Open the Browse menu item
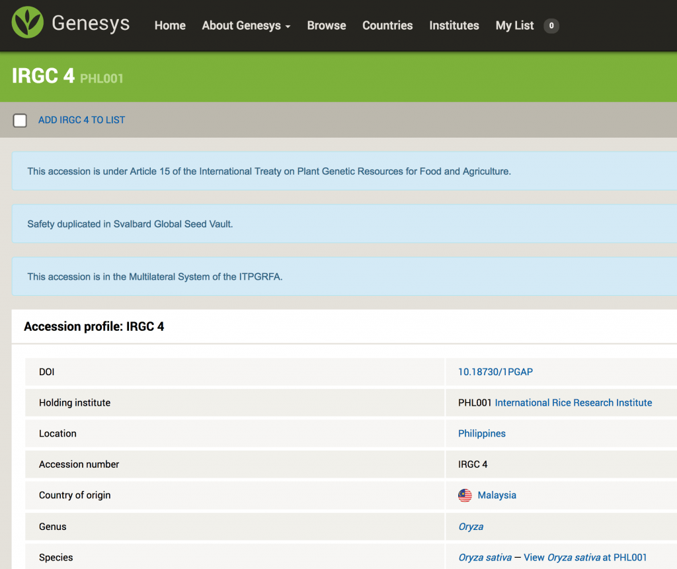 [327, 26]
